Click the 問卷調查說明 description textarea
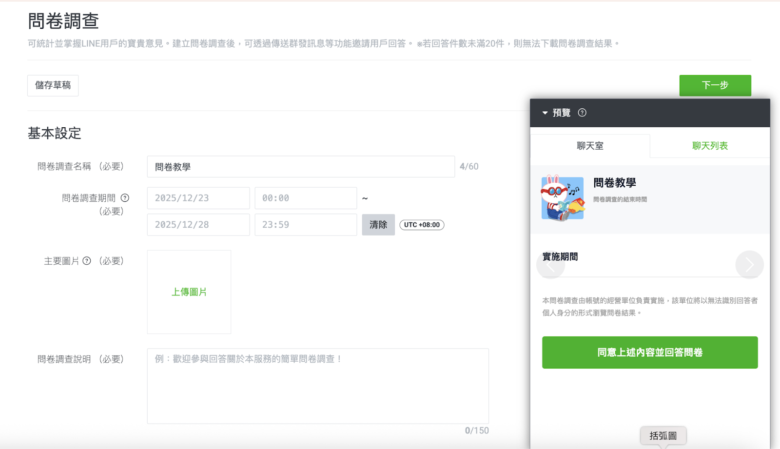This screenshot has width=780, height=449. coord(318,386)
